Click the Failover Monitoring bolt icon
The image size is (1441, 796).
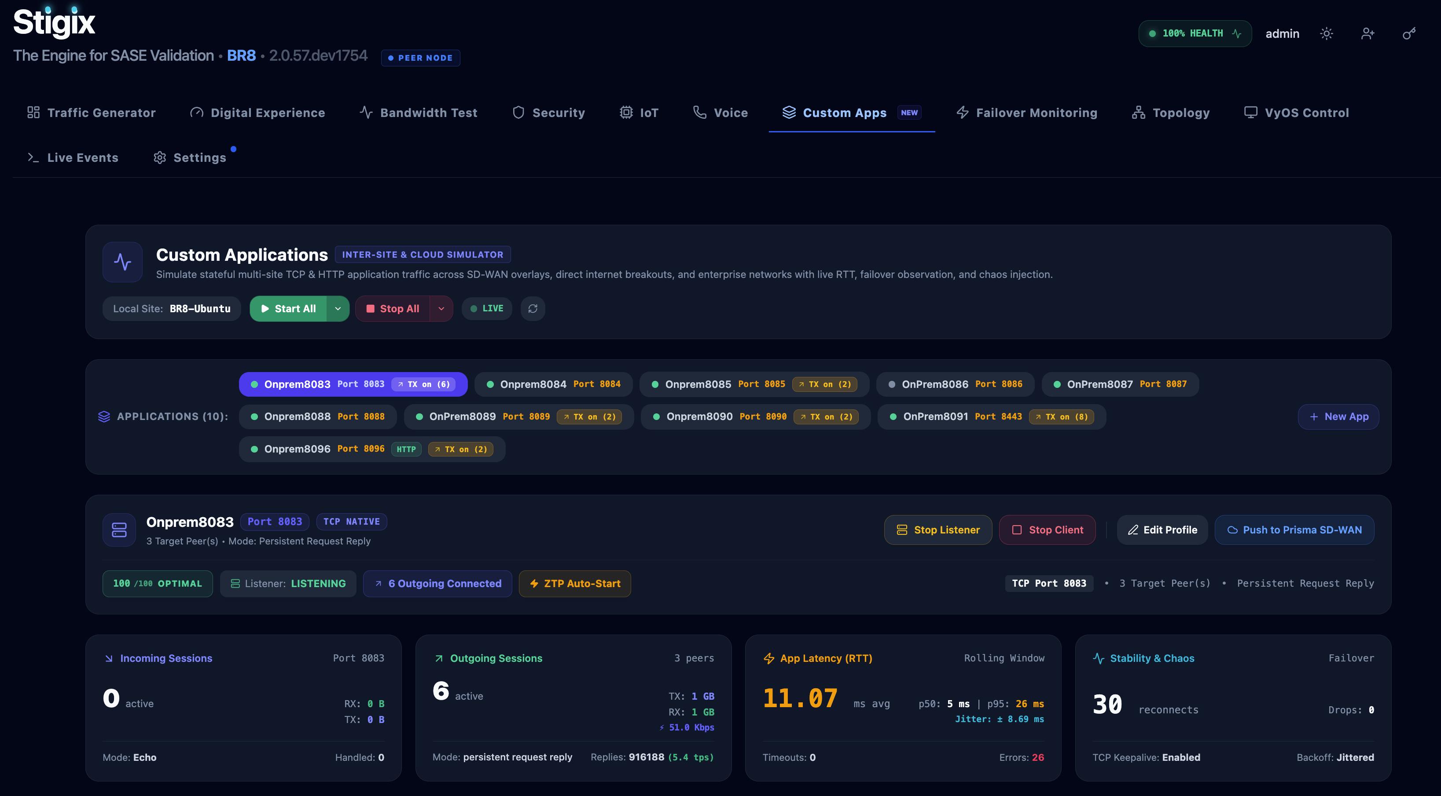[x=962, y=112]
